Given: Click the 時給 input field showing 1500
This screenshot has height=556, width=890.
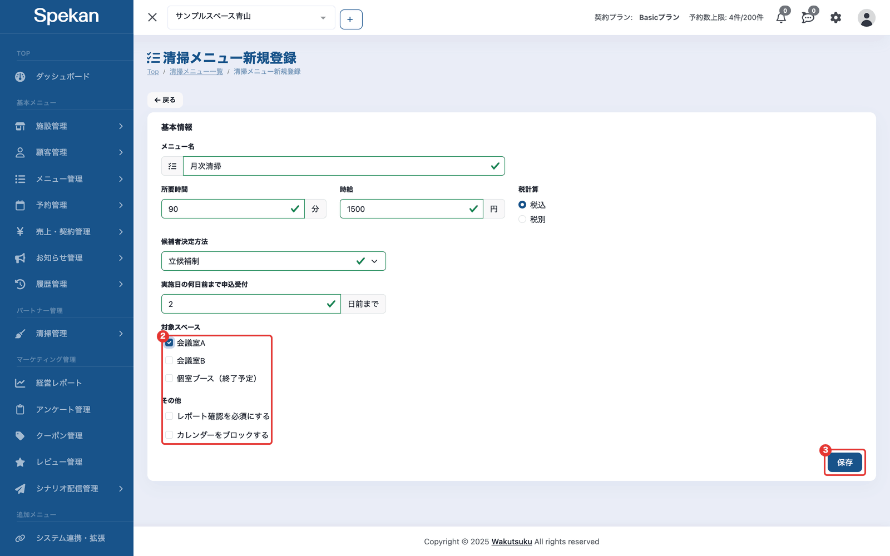Looking at the screenshot, I should [x=411, y=209].
